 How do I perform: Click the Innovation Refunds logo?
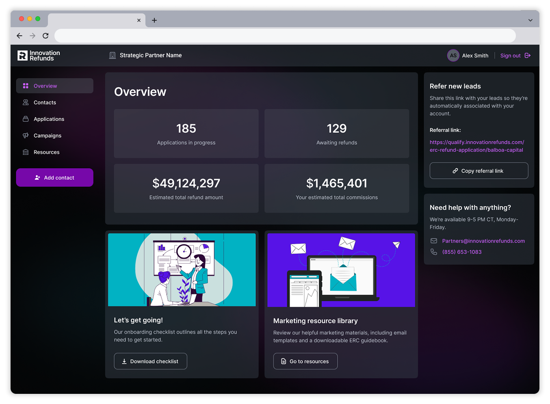tap(39, 56)
